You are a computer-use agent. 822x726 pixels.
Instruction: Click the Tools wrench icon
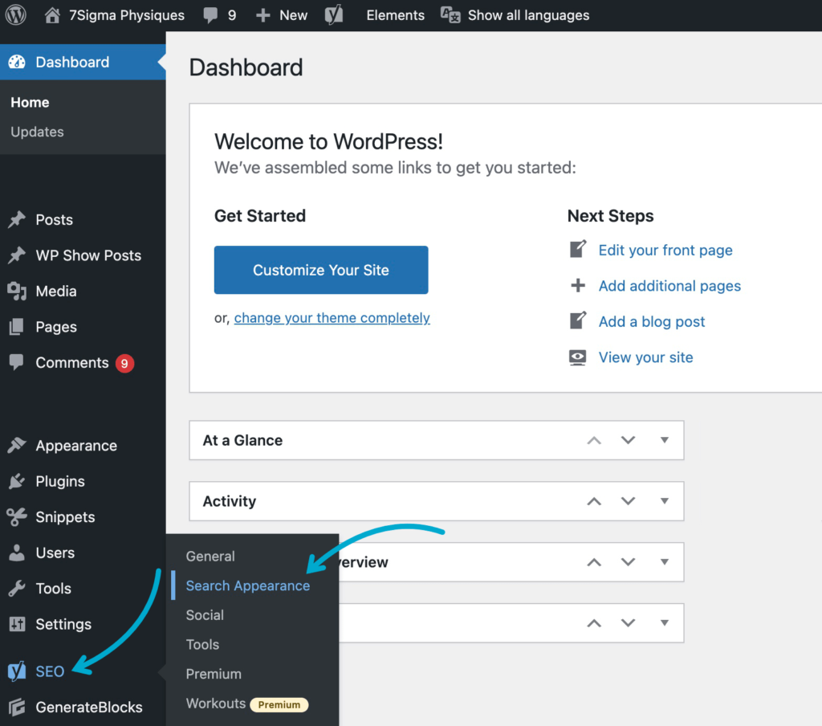click(17, 588)
